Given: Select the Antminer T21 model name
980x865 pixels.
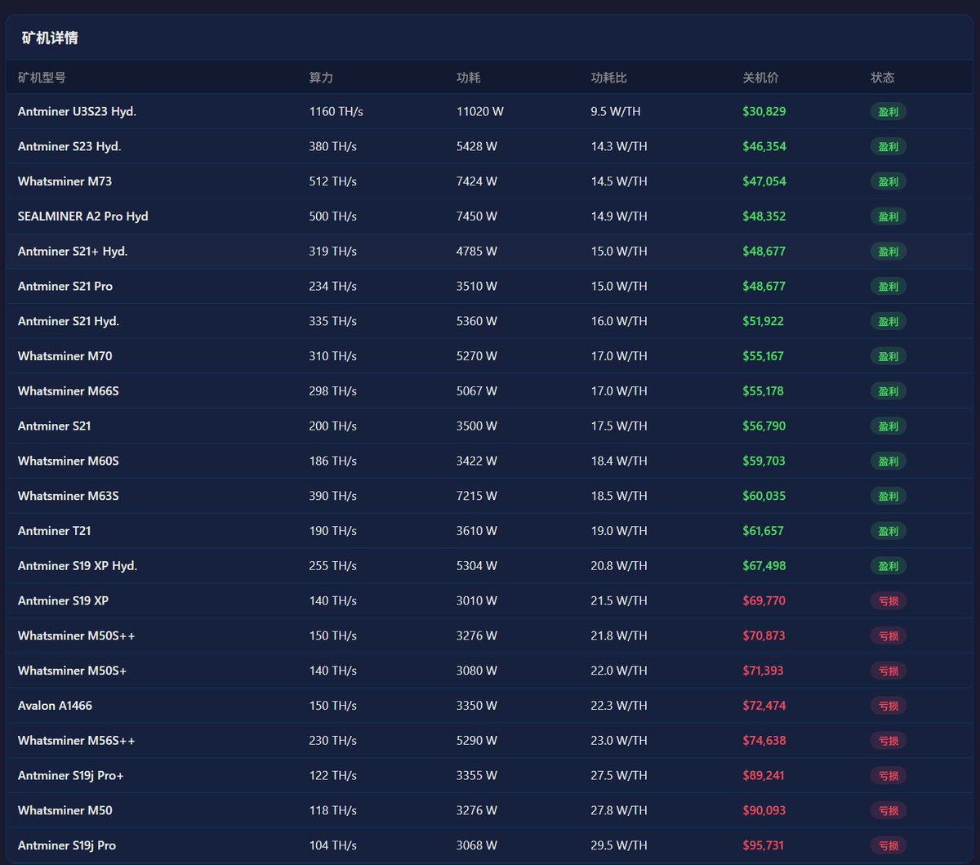Looking at the screenshot, I should (55, 531).
